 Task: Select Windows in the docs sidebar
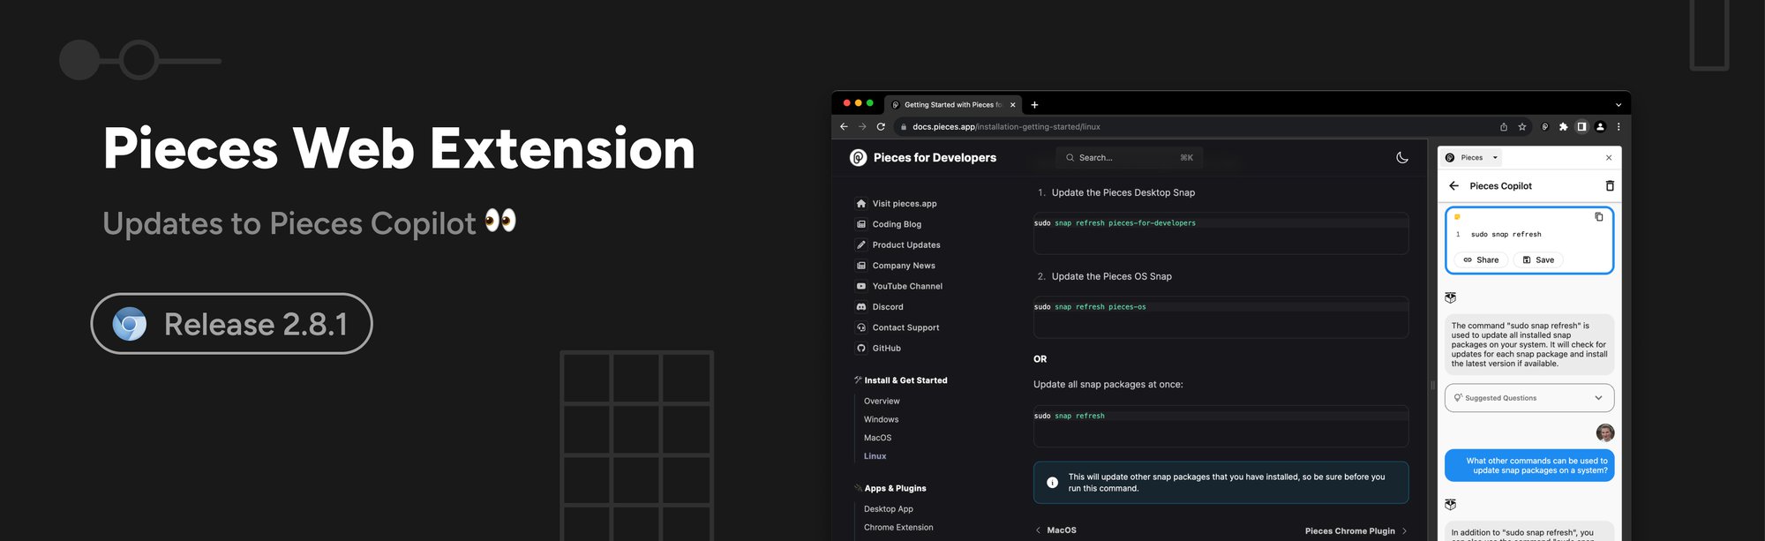881,420
